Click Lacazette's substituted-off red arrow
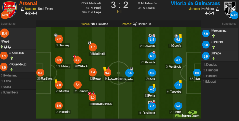Image resolution: width=239 pixels, height=121 pixels. click(108, 68)
